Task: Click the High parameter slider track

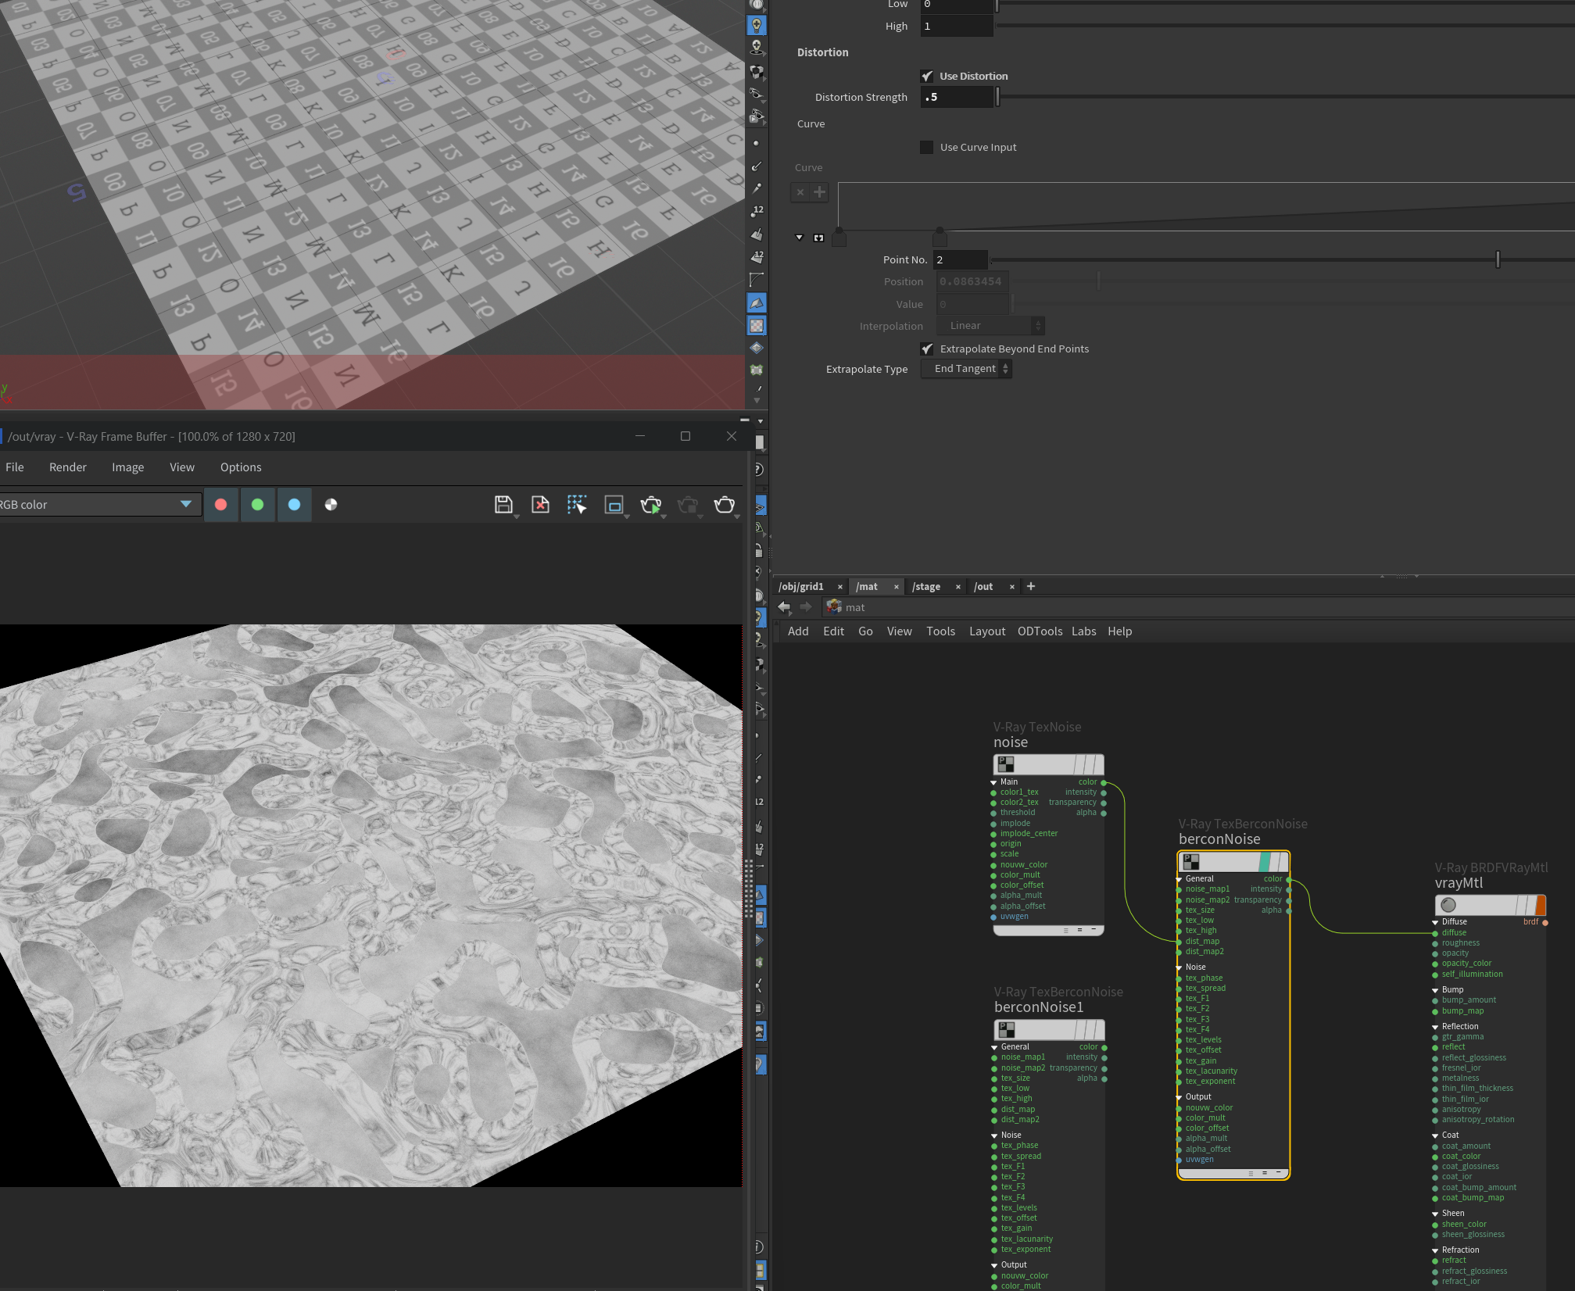Action: click(1284, 26)
